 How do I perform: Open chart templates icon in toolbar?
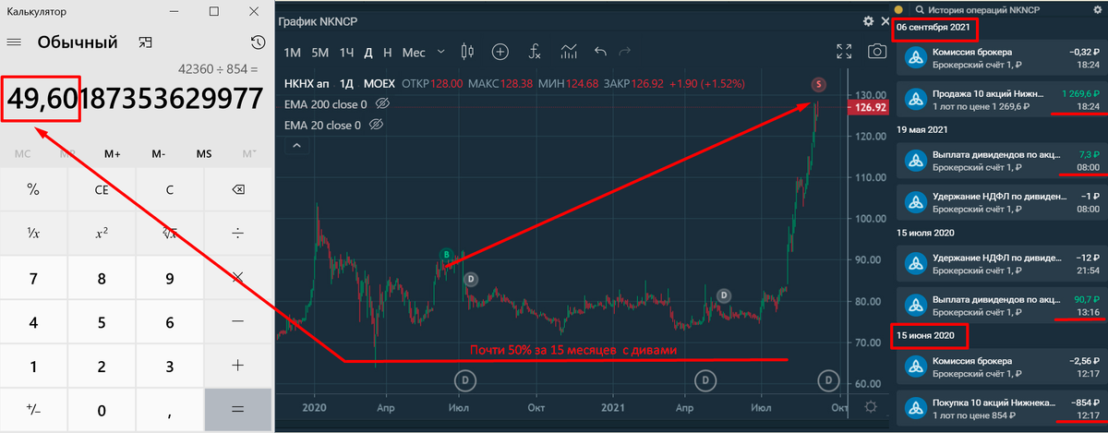(570, 52)
